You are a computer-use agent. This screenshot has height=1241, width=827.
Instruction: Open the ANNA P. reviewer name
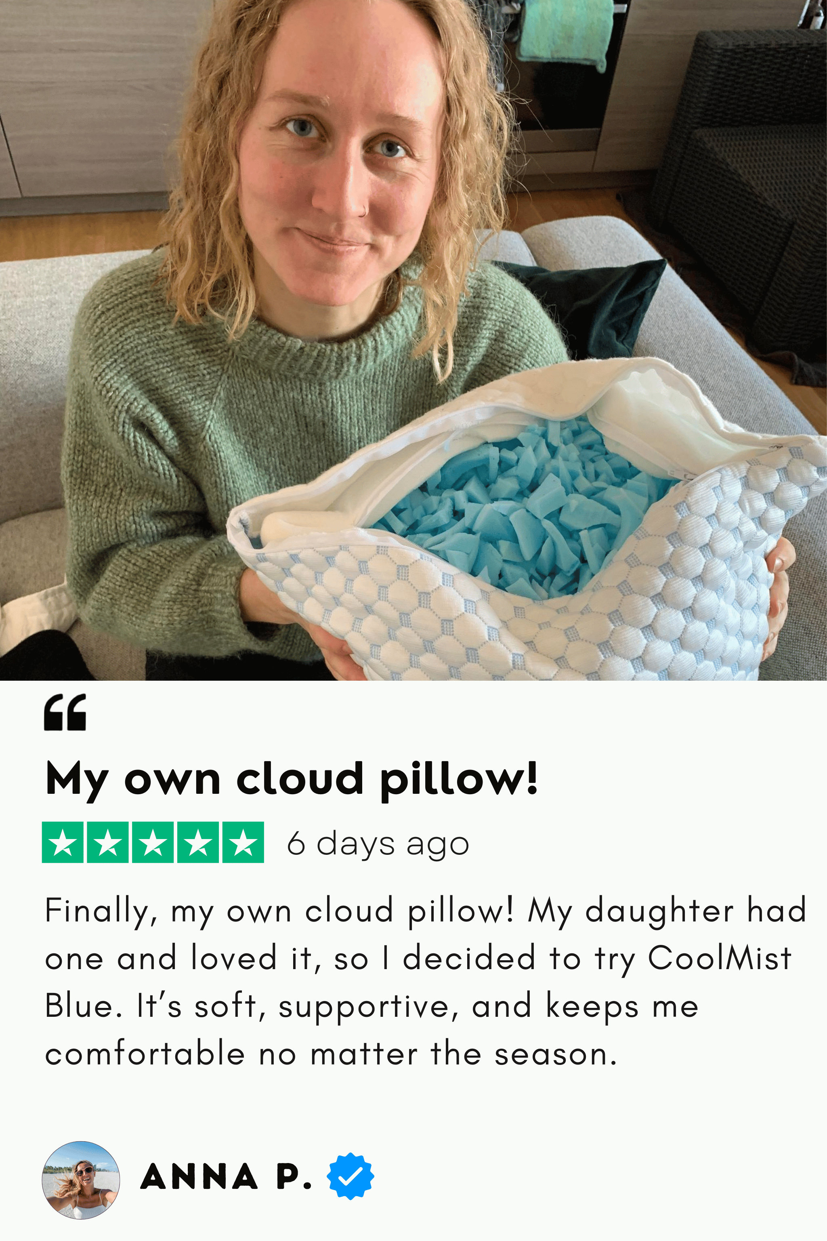point(226,1177)
